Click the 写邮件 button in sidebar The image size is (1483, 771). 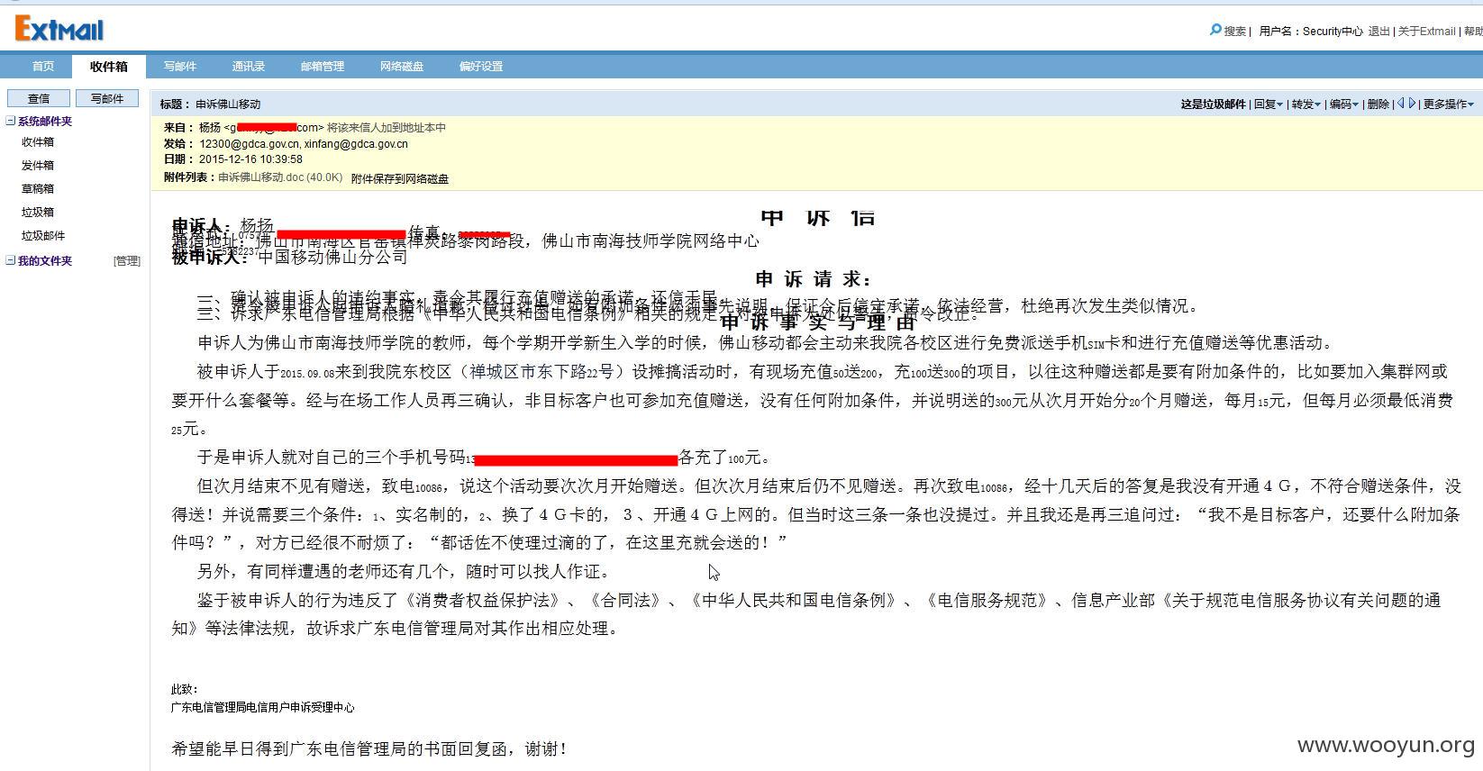pyautogui.click(x=107, y=98)
